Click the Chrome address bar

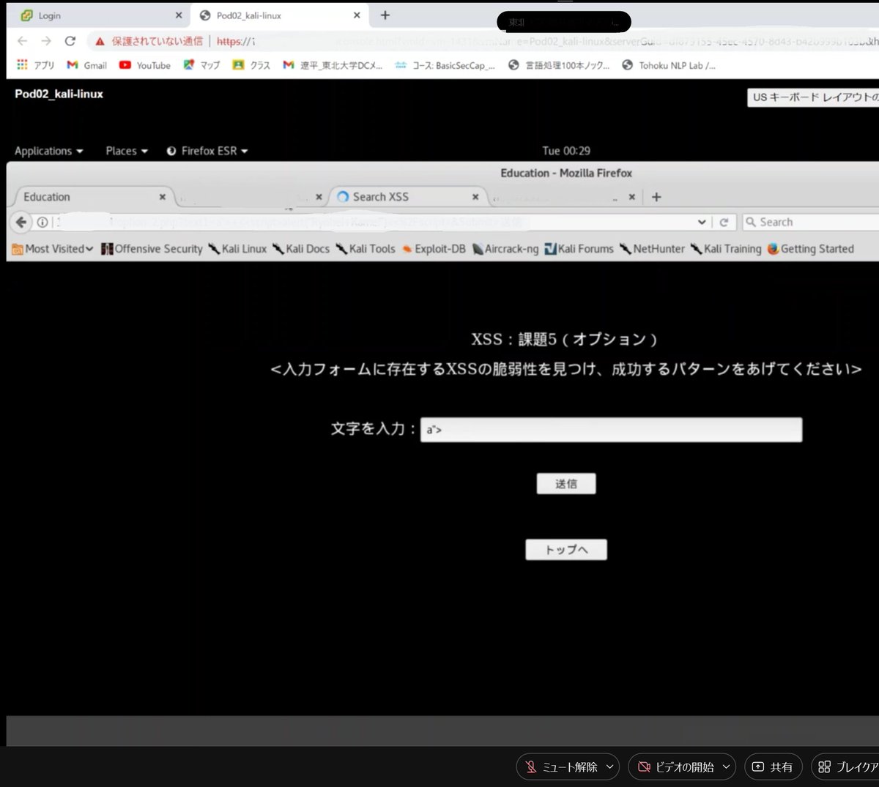(483, 42)
